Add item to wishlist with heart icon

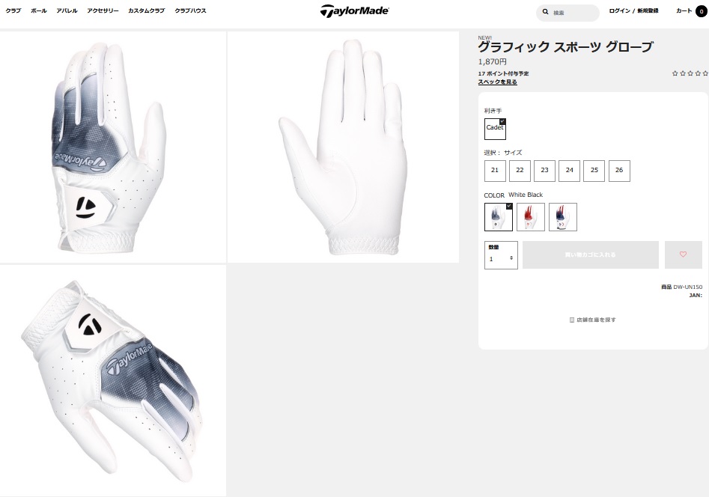[683, 254]
